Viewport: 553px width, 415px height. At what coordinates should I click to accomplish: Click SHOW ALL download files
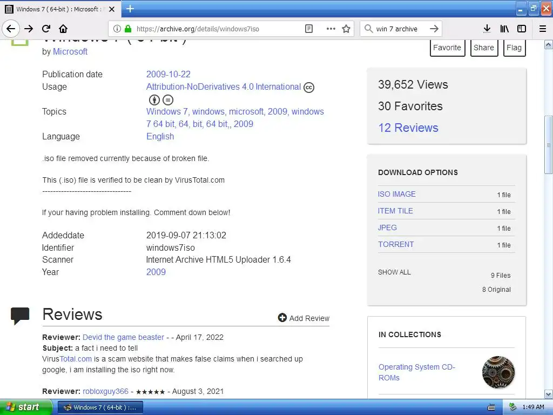pyautogui.click(x=394, y=272)
